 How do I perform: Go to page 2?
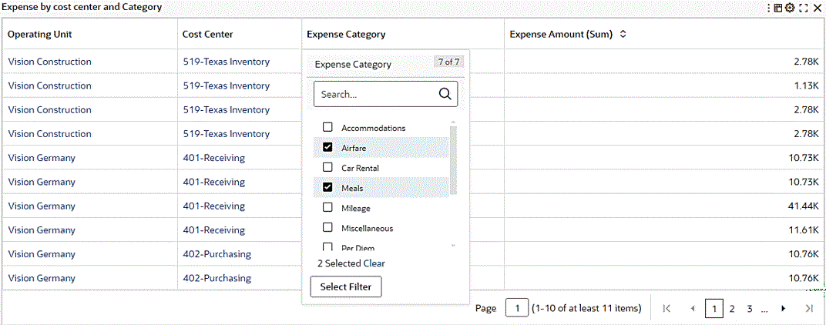732,309
